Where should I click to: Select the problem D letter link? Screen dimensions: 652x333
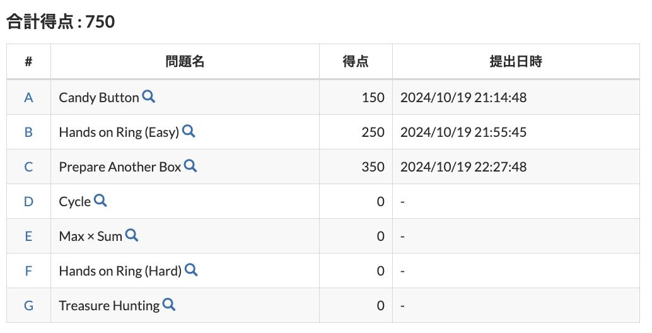pos(28,202)
